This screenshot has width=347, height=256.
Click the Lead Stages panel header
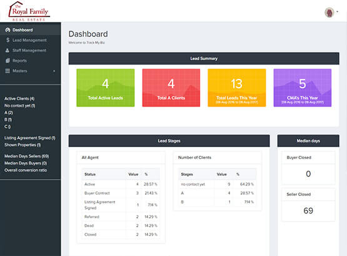pyautogui.click(x=169, y=141)
